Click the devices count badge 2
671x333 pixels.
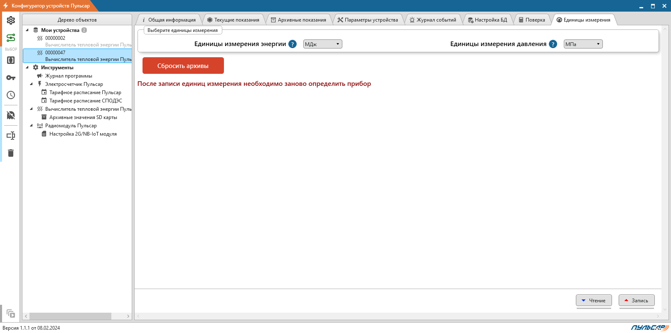[84, 30]
